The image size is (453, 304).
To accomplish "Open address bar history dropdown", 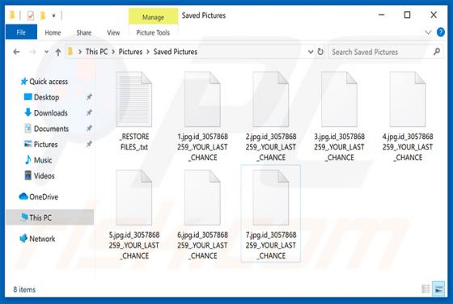I will tap(311, 52).
